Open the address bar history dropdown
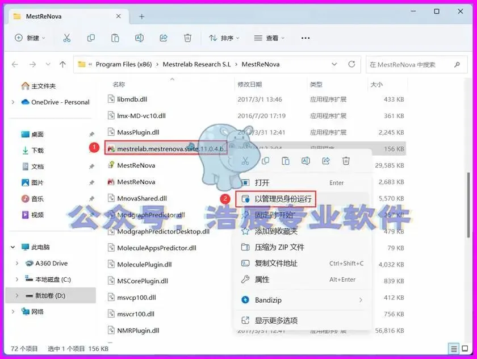This screenshot has width=477, height=359. click(334, 64)
